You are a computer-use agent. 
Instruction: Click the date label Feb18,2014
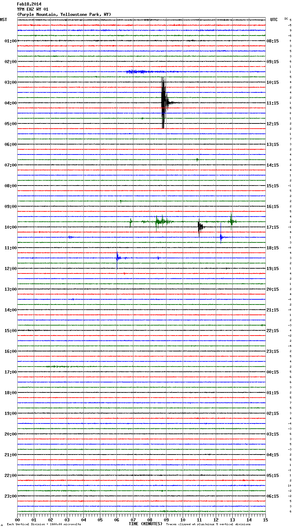pos(29,4)
